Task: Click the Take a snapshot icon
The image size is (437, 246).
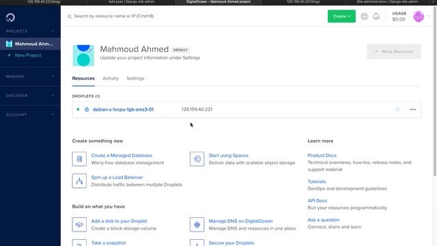Action: pos(79,243)
